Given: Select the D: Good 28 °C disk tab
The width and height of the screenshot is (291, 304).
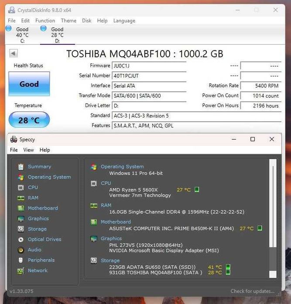Looking at the screenshot, I should tap(58, 35).
